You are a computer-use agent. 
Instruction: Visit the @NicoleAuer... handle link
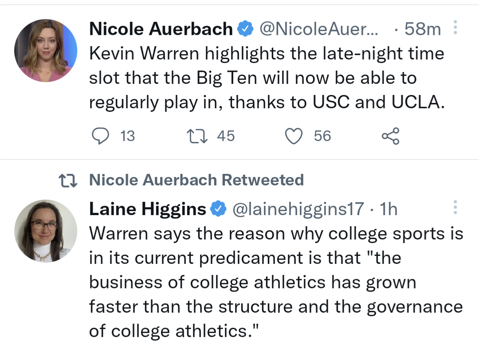point(318,29)
